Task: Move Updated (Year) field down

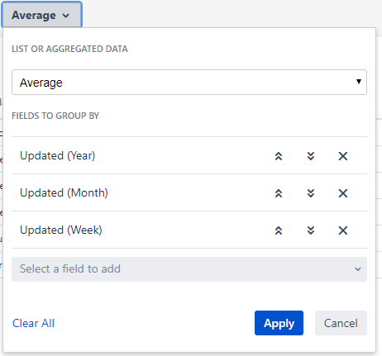Action: pyautogui.click(x=311, y=156)
